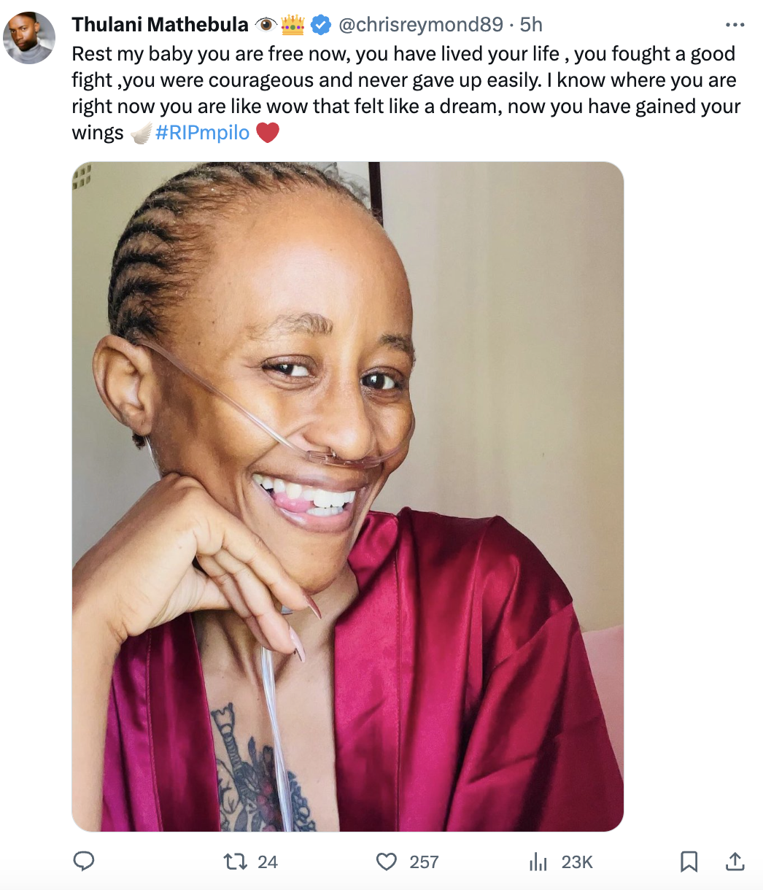Image resolution: width=763 pixels, height=890 pixels.
Task: Open the three-dot more options menu
Action: coord(735,25)
